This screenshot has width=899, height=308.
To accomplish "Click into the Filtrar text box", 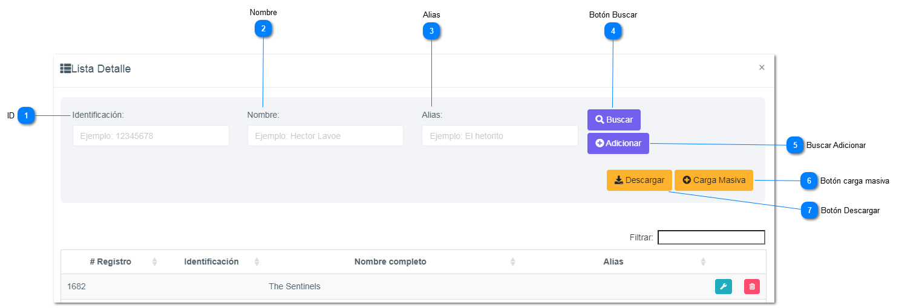I will click(x=711, y=237).
